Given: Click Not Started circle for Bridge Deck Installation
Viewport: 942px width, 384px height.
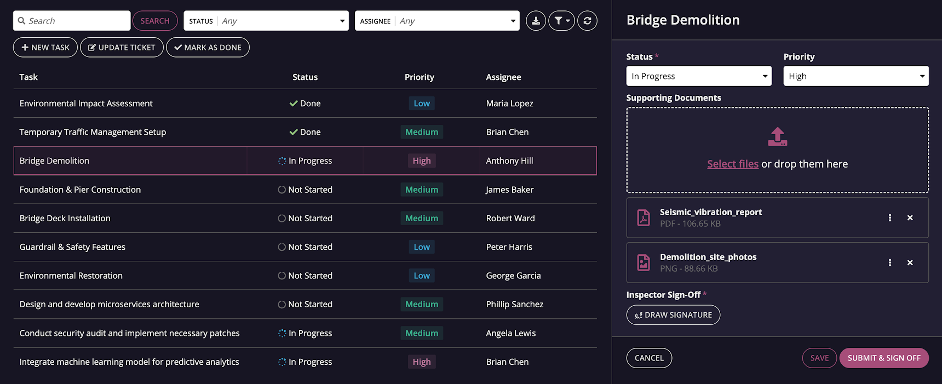Looking at the screenshot, I should tap(282, 218).
